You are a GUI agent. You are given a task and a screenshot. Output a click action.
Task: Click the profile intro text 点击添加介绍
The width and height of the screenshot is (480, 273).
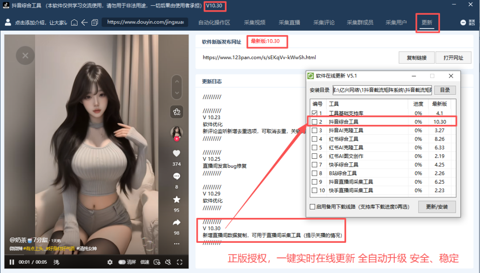point(41,22)
